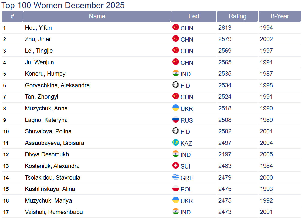Click the Fed column header
The width and height of the screenshot is (305, 218).
click(194, 16)
